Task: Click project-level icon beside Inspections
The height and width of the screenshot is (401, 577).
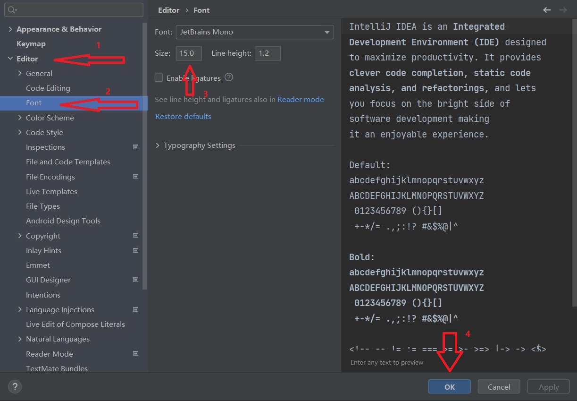Action: (136, 147)
